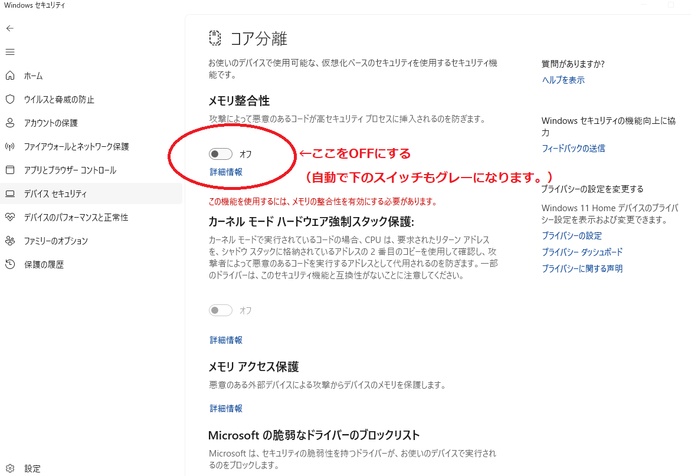Click the device performance heart icon
Image resolution: width=691 pixels, height=476 pixels.
(x=10, y=217)
